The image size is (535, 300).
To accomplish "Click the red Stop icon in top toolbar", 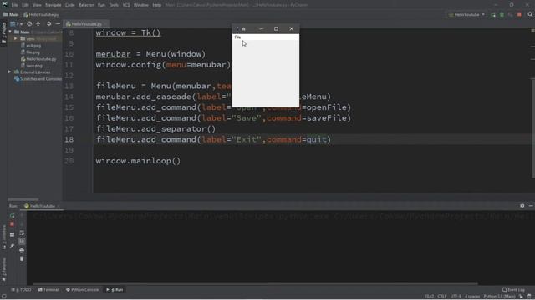I will (x=519, y=15).
